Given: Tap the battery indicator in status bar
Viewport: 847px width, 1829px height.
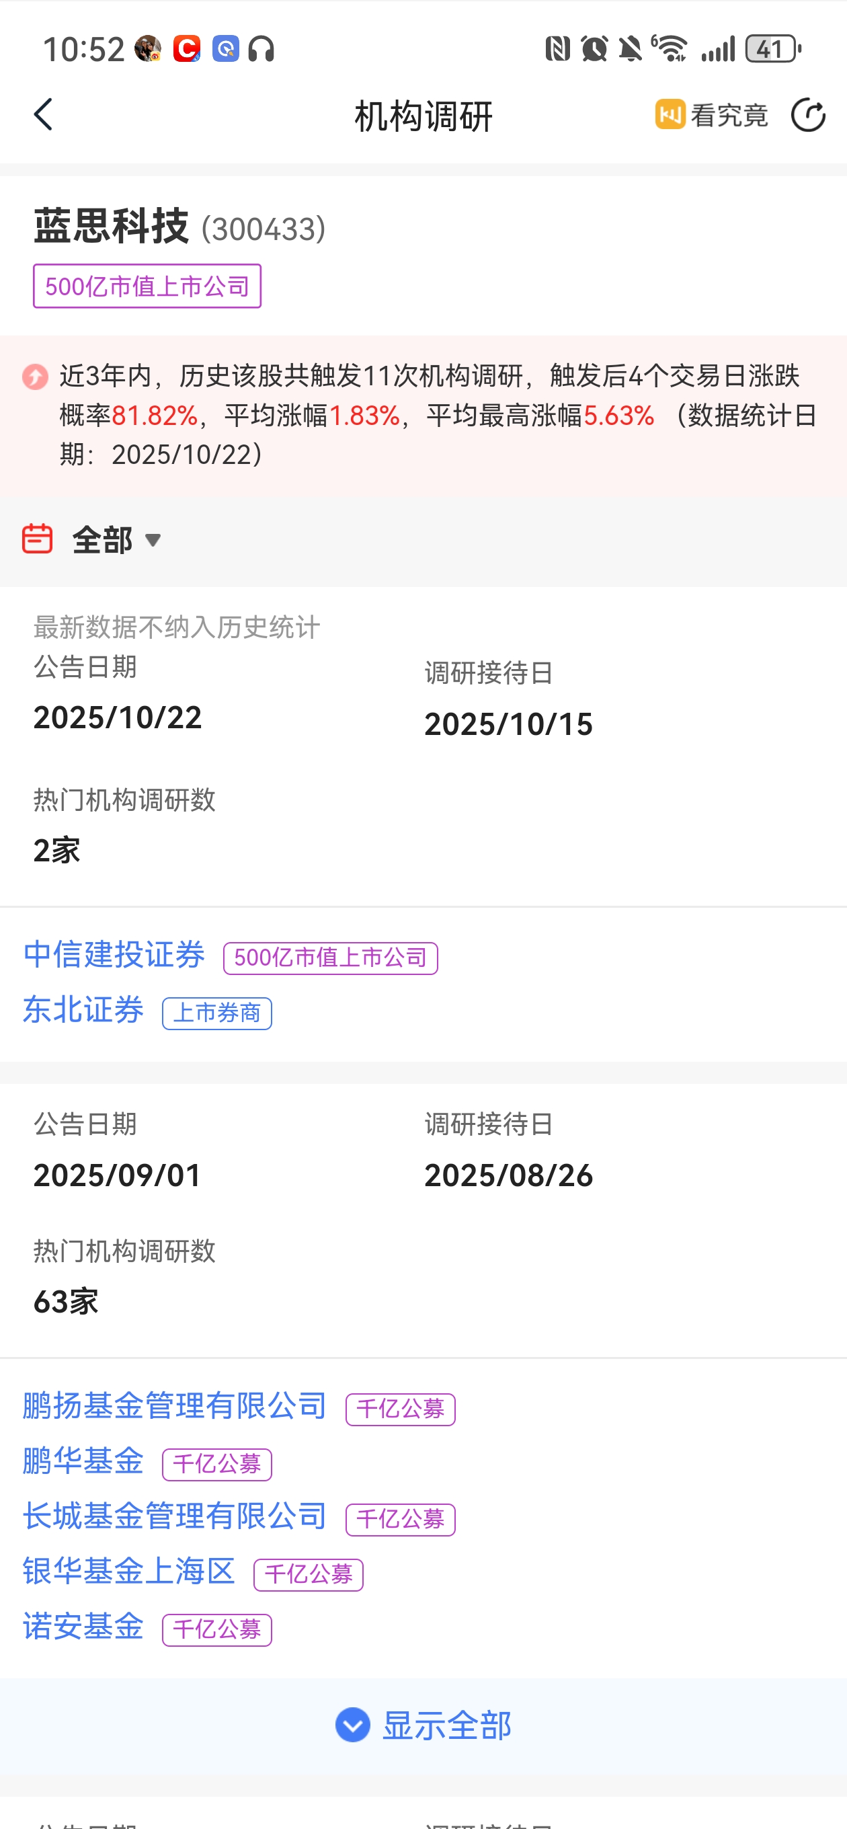Looking at the screenshot, I should 772,49.
